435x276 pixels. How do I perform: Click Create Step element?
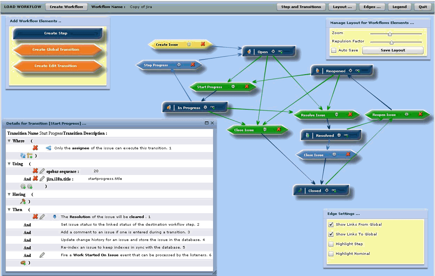coord(58,33)
